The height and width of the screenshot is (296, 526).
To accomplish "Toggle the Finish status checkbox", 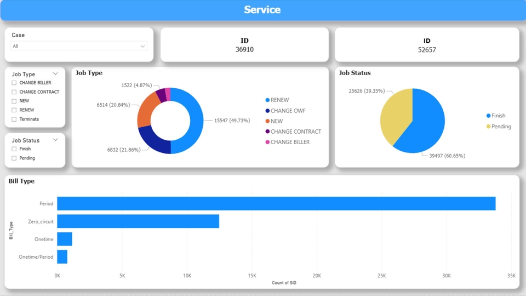I will click(x=14, y=149).
